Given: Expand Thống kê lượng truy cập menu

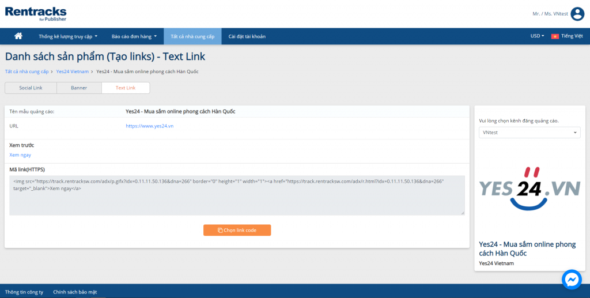Looking at the screenshot, I should [68, 36].
